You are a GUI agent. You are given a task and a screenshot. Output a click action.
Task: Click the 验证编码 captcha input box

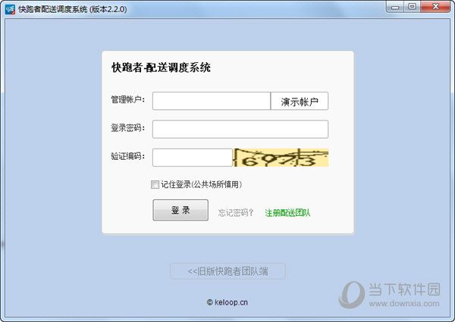tap(193, 158)
